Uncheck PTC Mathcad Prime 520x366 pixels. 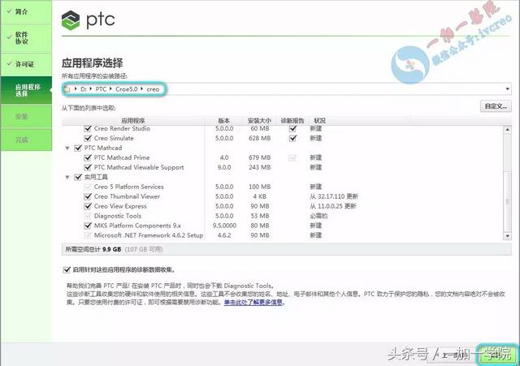click(88, 157)
